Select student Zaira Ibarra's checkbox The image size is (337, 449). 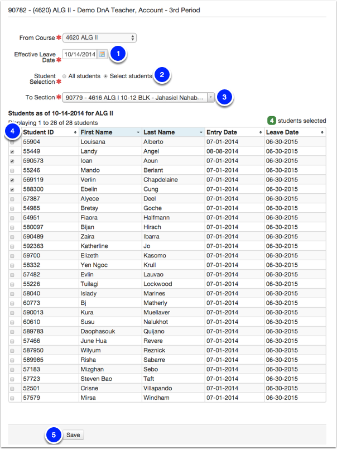pyautogui.click(x=12, y=237)
